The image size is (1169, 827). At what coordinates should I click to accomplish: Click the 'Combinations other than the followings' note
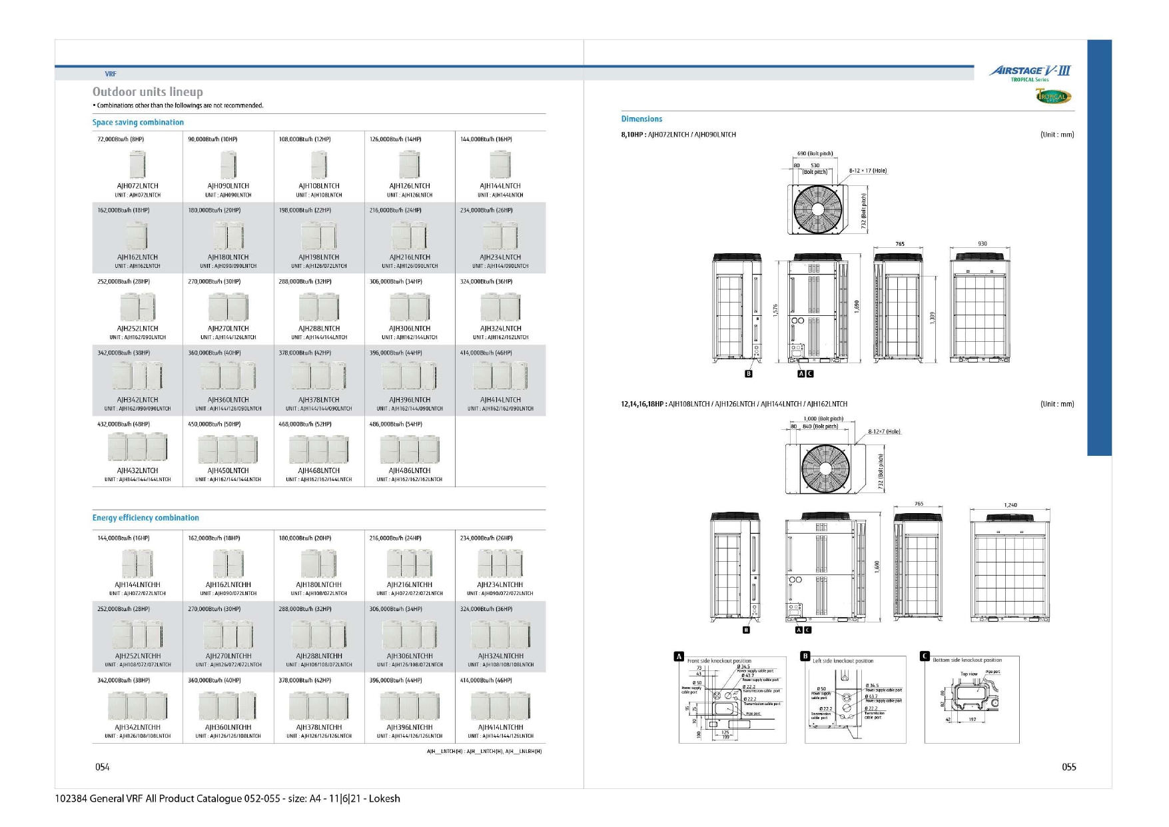[x=178, y=105]
